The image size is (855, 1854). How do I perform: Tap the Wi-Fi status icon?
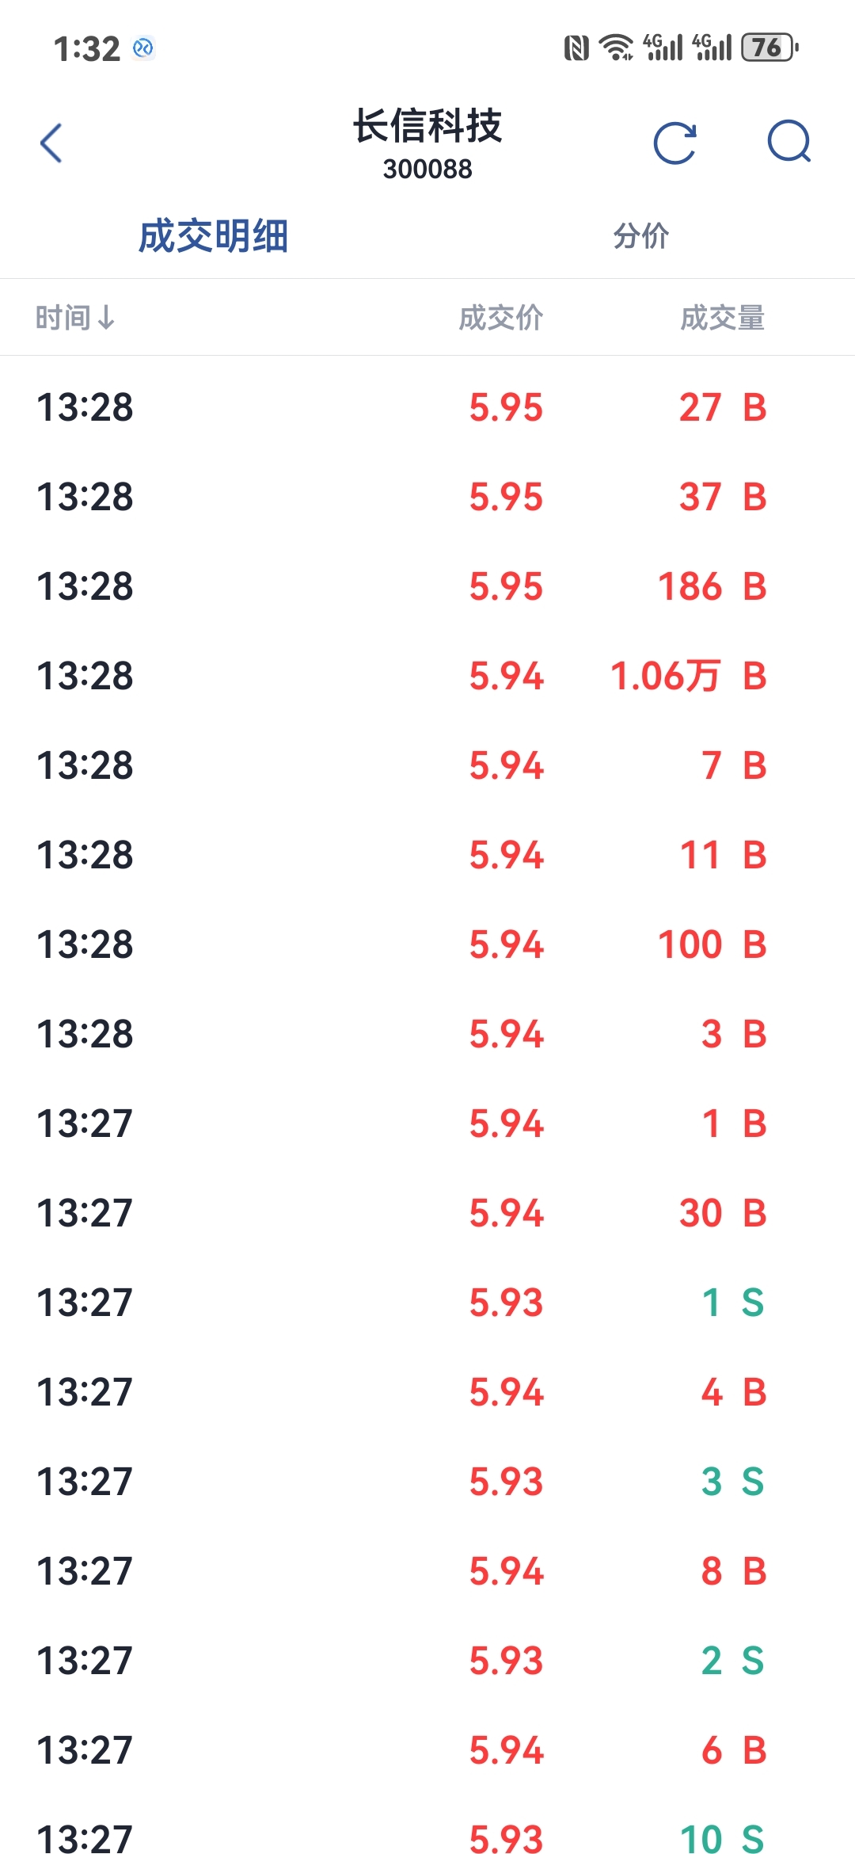(616, 48)
